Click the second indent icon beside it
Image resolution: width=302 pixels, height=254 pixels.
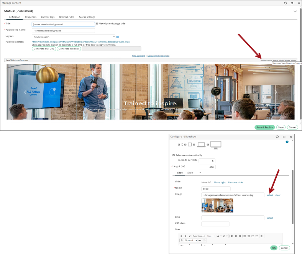[x=248, y=236]
